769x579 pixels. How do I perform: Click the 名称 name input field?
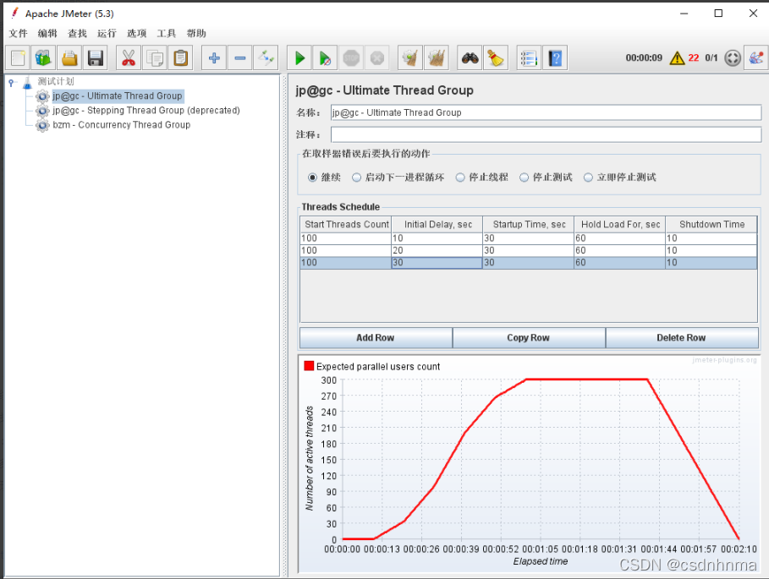pyautogui.click(x=546, y=112)
